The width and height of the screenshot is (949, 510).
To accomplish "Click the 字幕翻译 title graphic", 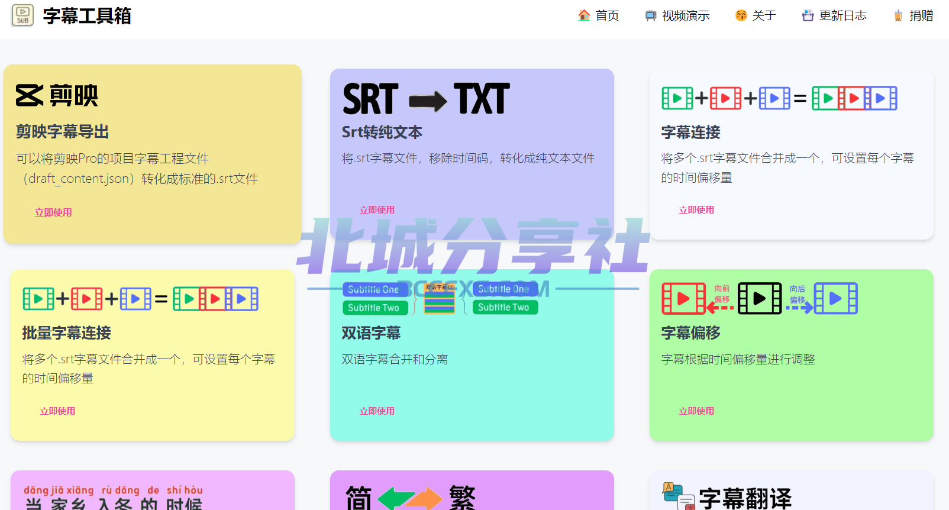I will click(727, 497).
